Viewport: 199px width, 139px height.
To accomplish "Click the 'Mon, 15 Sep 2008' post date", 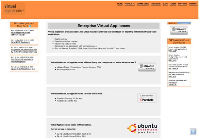I will (x=23, y=30).
